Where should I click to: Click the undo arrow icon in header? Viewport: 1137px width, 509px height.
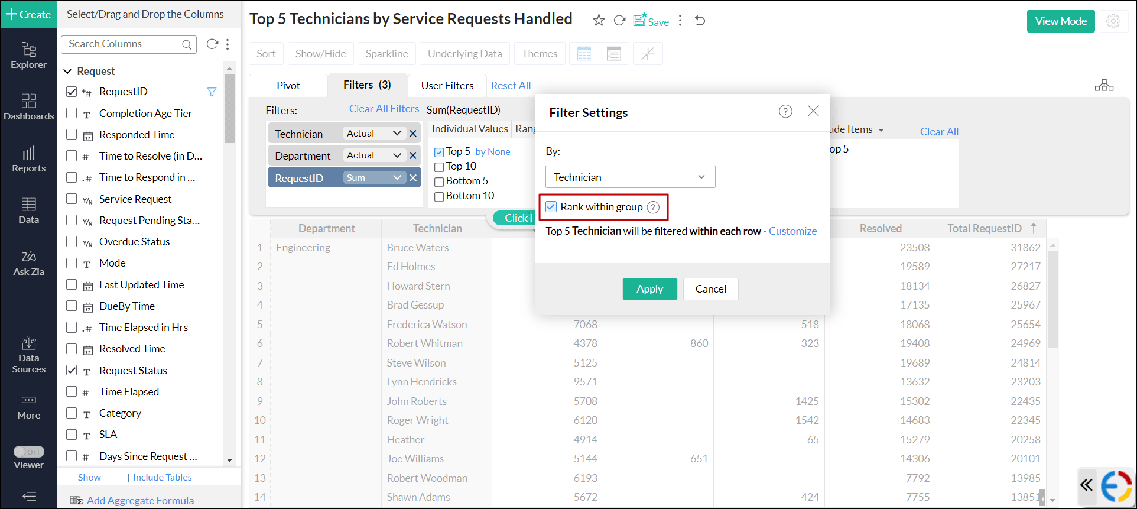click(x=700, y=21)
